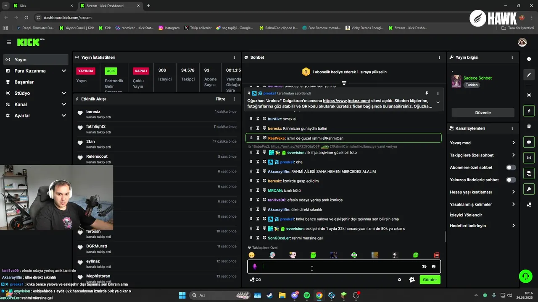Screen dimensions: 538x302
Task: Click the stream category thumbnail image
Action: 456,82
